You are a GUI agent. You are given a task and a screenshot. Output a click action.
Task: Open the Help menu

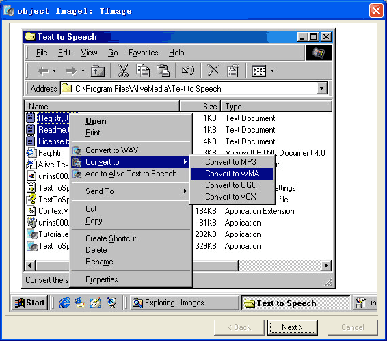tap(176, 53)
